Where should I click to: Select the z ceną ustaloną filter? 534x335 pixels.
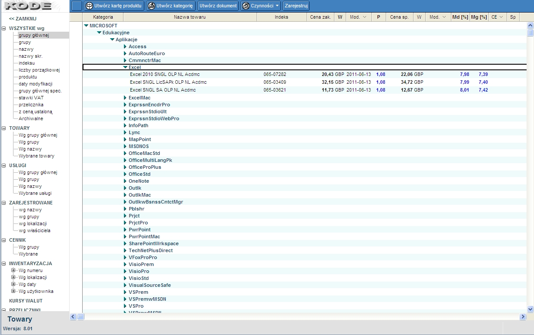click(35, 112)
